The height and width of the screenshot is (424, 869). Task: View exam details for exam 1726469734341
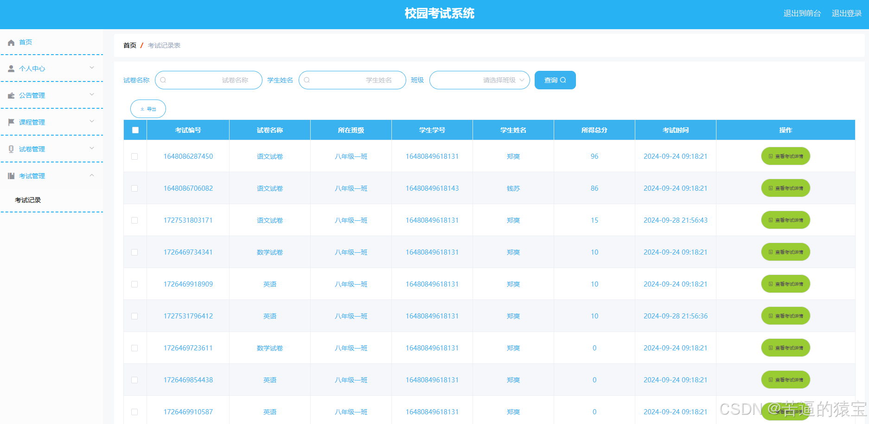[x=786, y=252]
